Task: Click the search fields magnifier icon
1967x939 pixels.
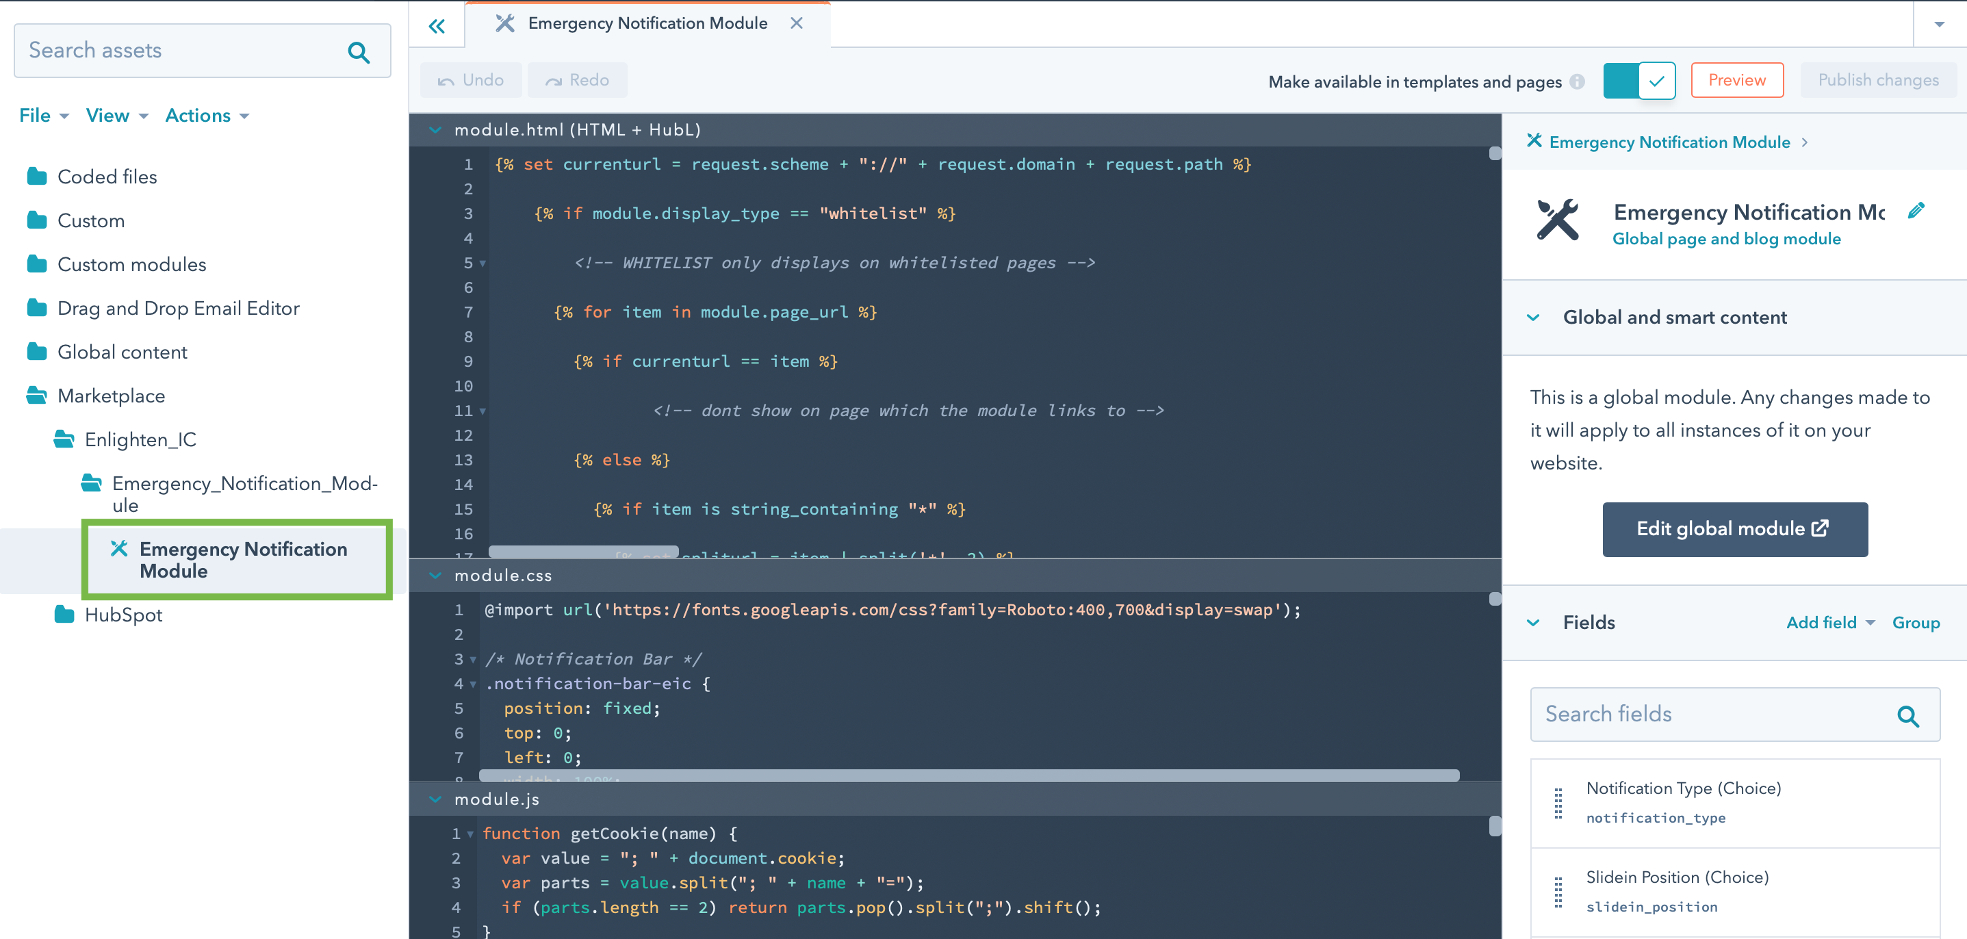Action: [1907, 715]
